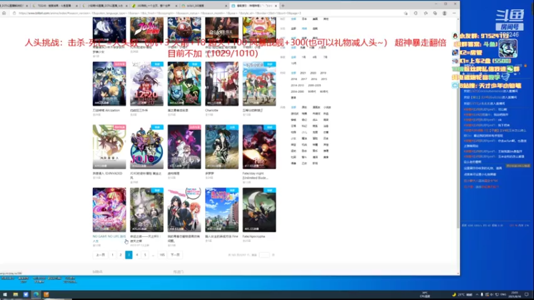Click the orange app icon on taskbar

(46, 295)
